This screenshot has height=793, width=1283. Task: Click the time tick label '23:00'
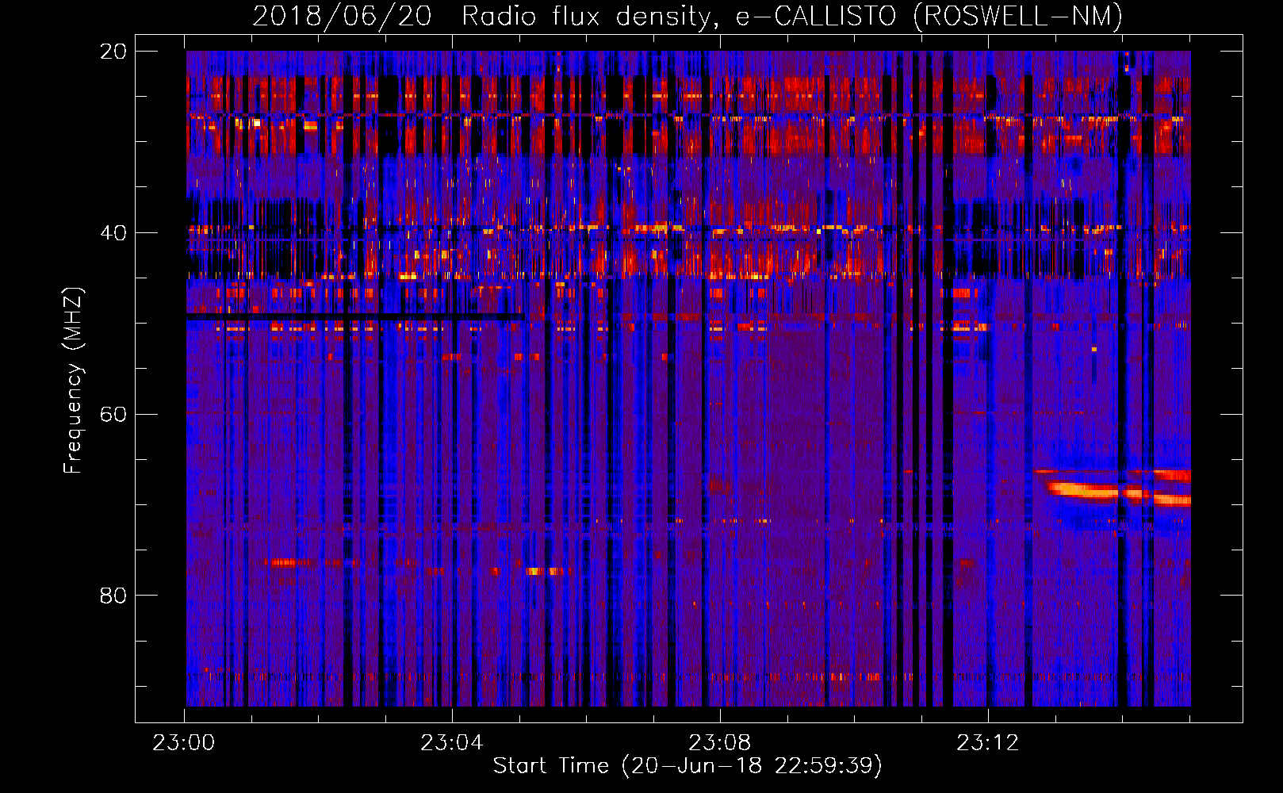tap(184, 742)
